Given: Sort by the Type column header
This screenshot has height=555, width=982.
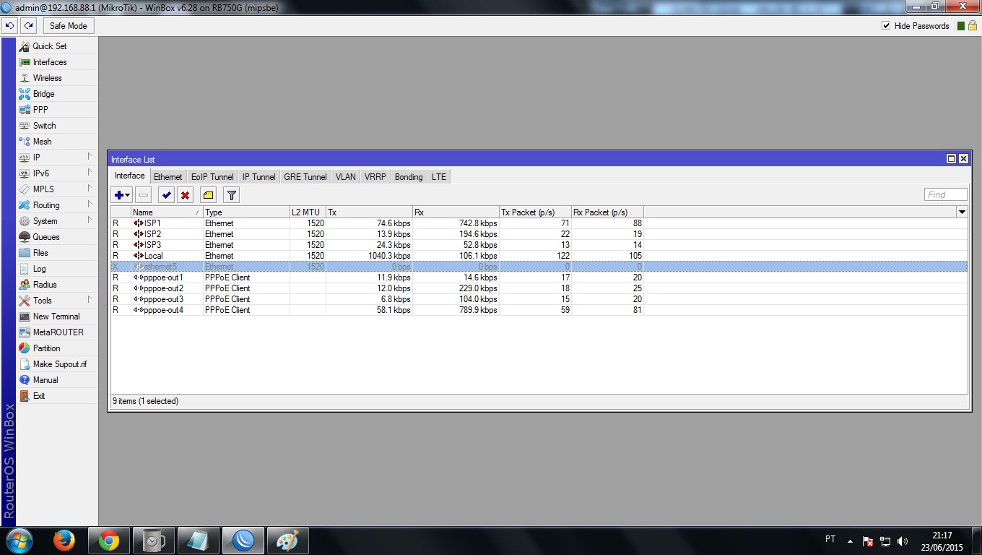Looking at the screenshot, I should [246, 212].
